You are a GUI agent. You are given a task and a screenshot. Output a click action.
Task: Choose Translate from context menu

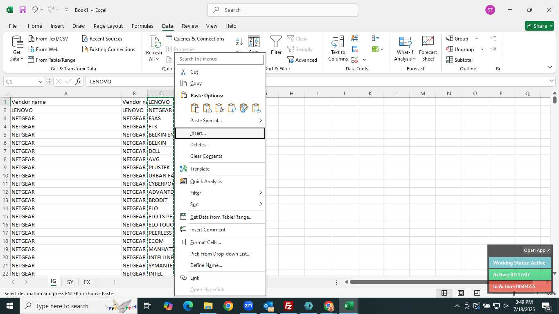[220, 169]
